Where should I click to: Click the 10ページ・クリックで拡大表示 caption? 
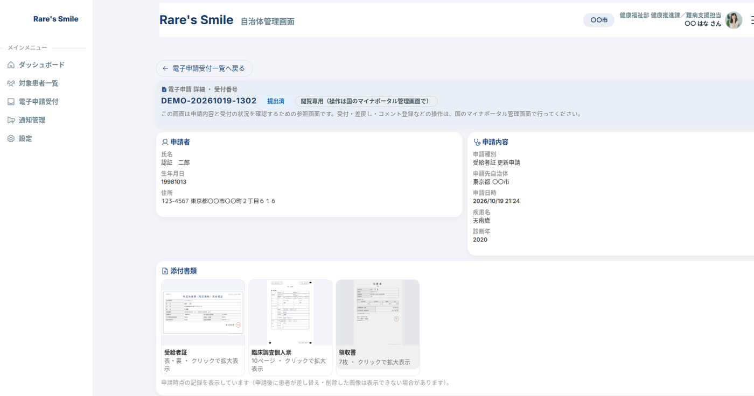(x=290, y=365)
